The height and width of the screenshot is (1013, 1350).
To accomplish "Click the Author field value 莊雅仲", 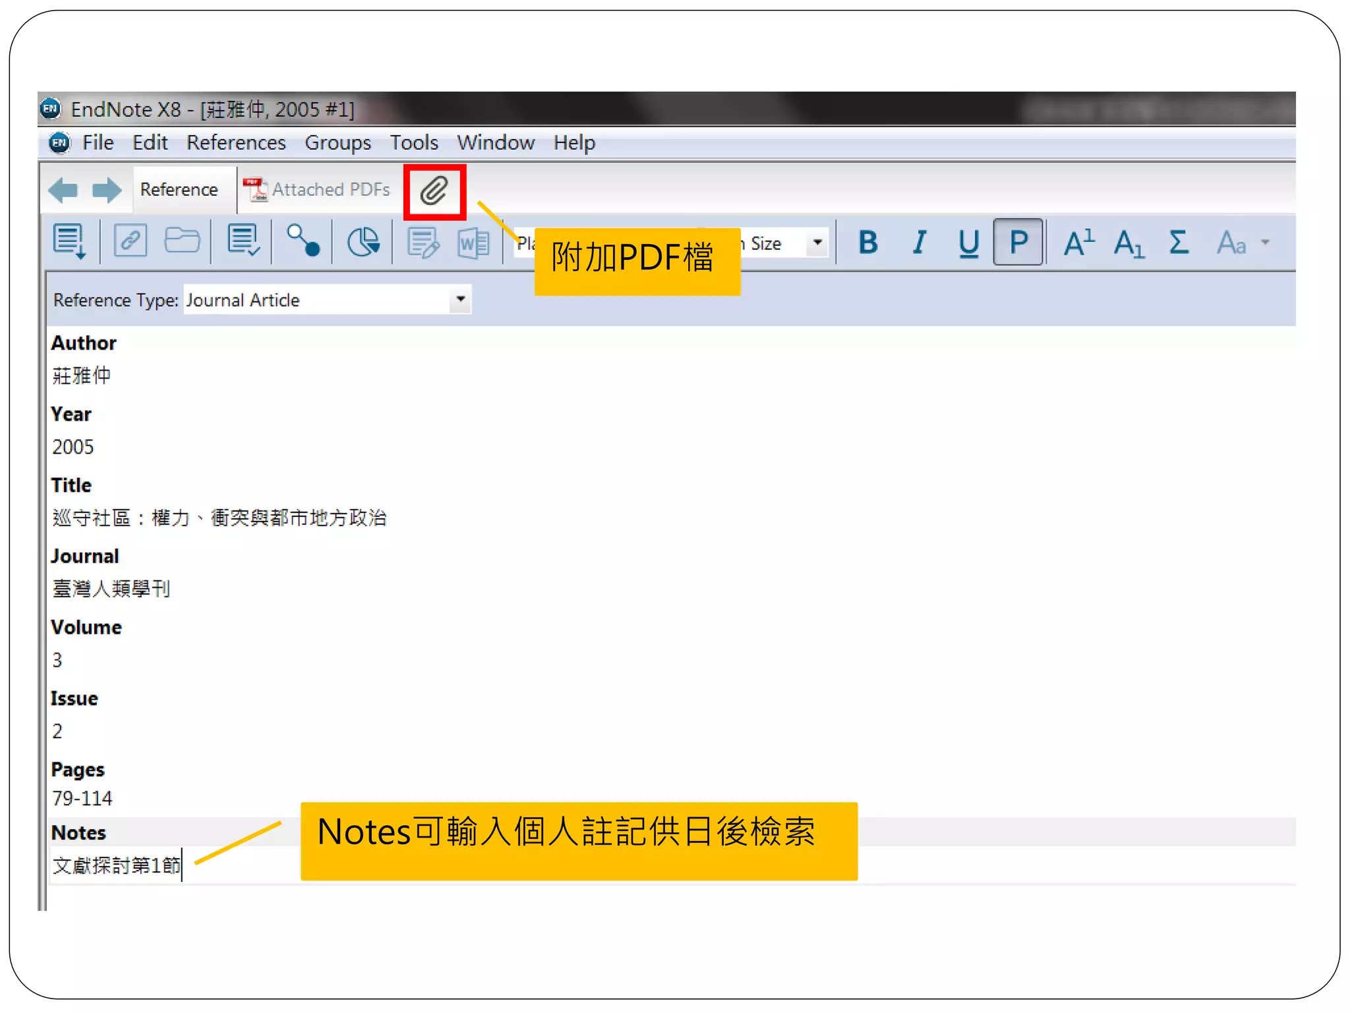I will pyautogui.click(x=82, y=375).
